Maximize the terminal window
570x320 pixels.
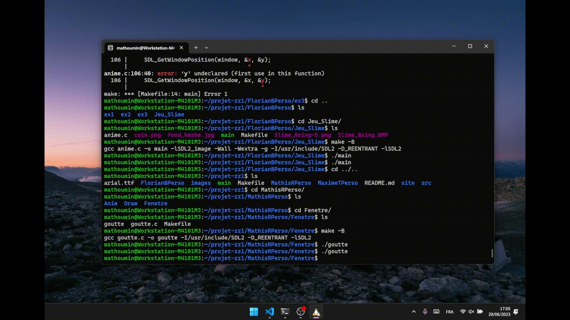pyautogui.click(x=470, y=46)
